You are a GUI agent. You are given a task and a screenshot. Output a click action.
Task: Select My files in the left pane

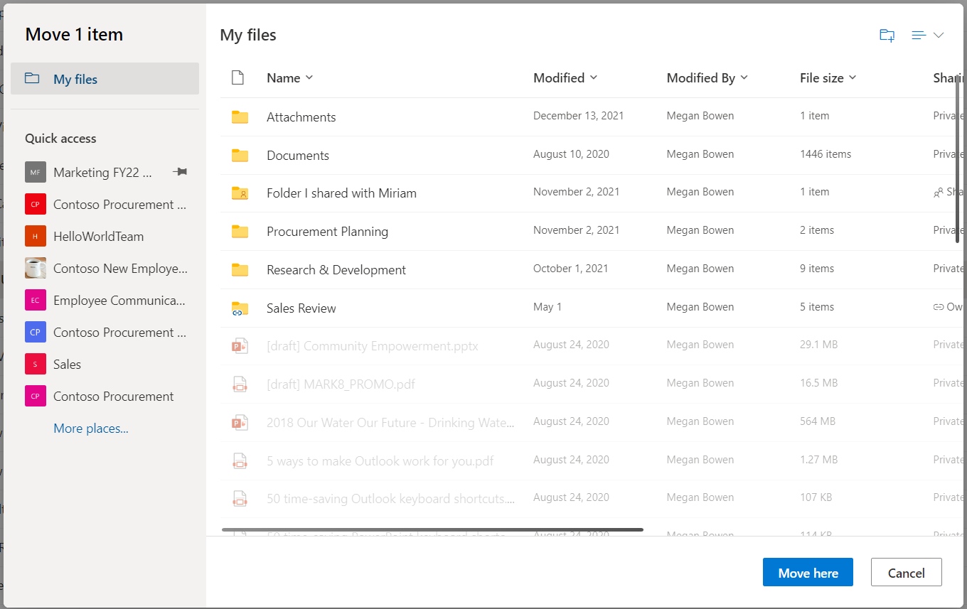(x=105, y=79)
